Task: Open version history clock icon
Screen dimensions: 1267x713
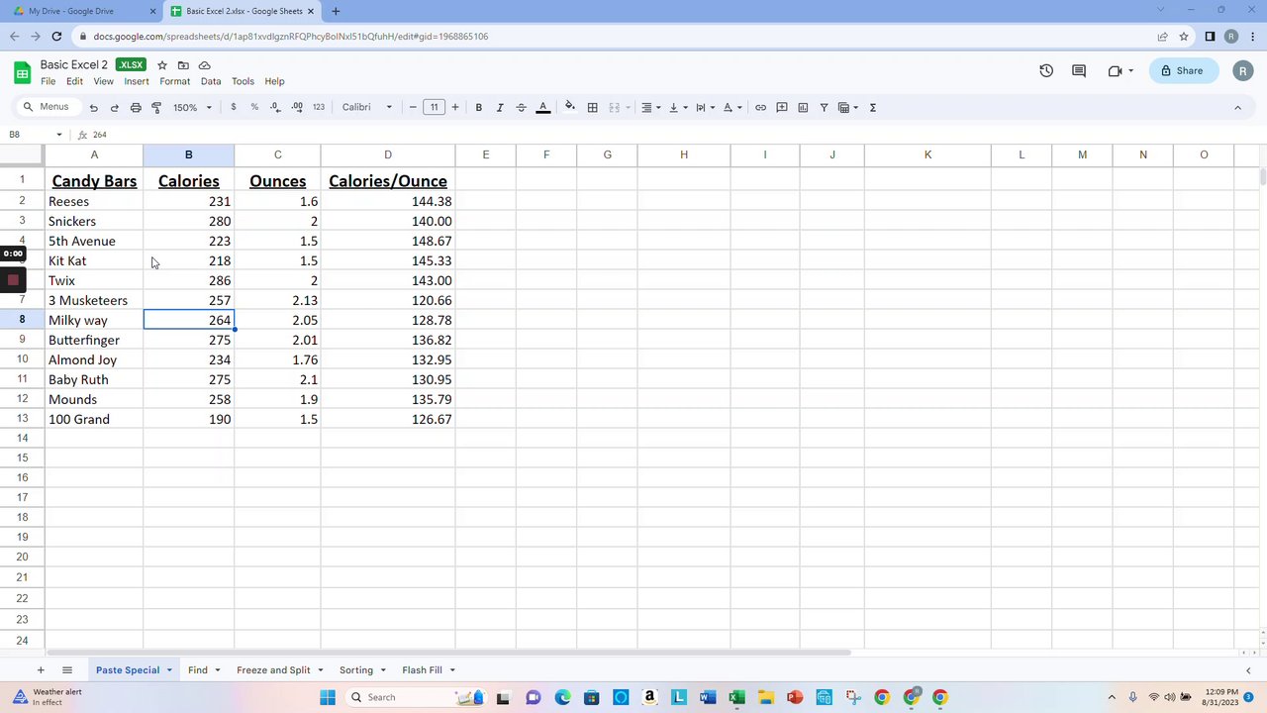Action: [x=1046, y=70]
